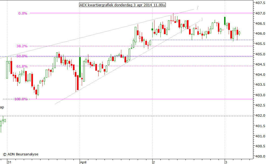
Task: Select the 50.0% Fibonacci level label
Action: click(22, 56)
